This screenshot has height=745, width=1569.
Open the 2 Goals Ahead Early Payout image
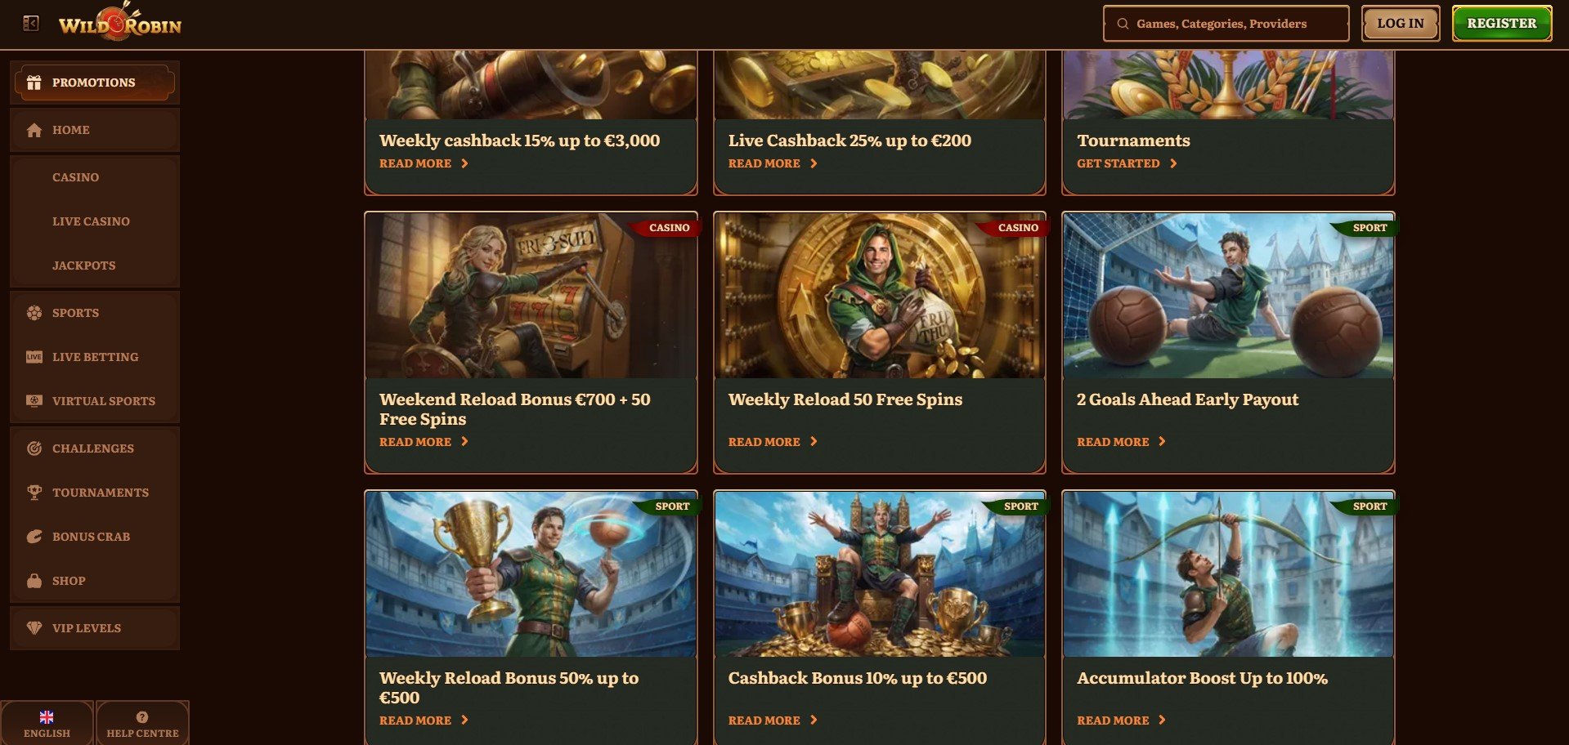click(1228, 296)
